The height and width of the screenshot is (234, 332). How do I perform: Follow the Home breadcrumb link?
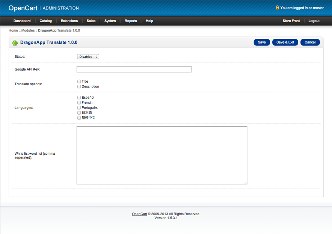point(14,30)
